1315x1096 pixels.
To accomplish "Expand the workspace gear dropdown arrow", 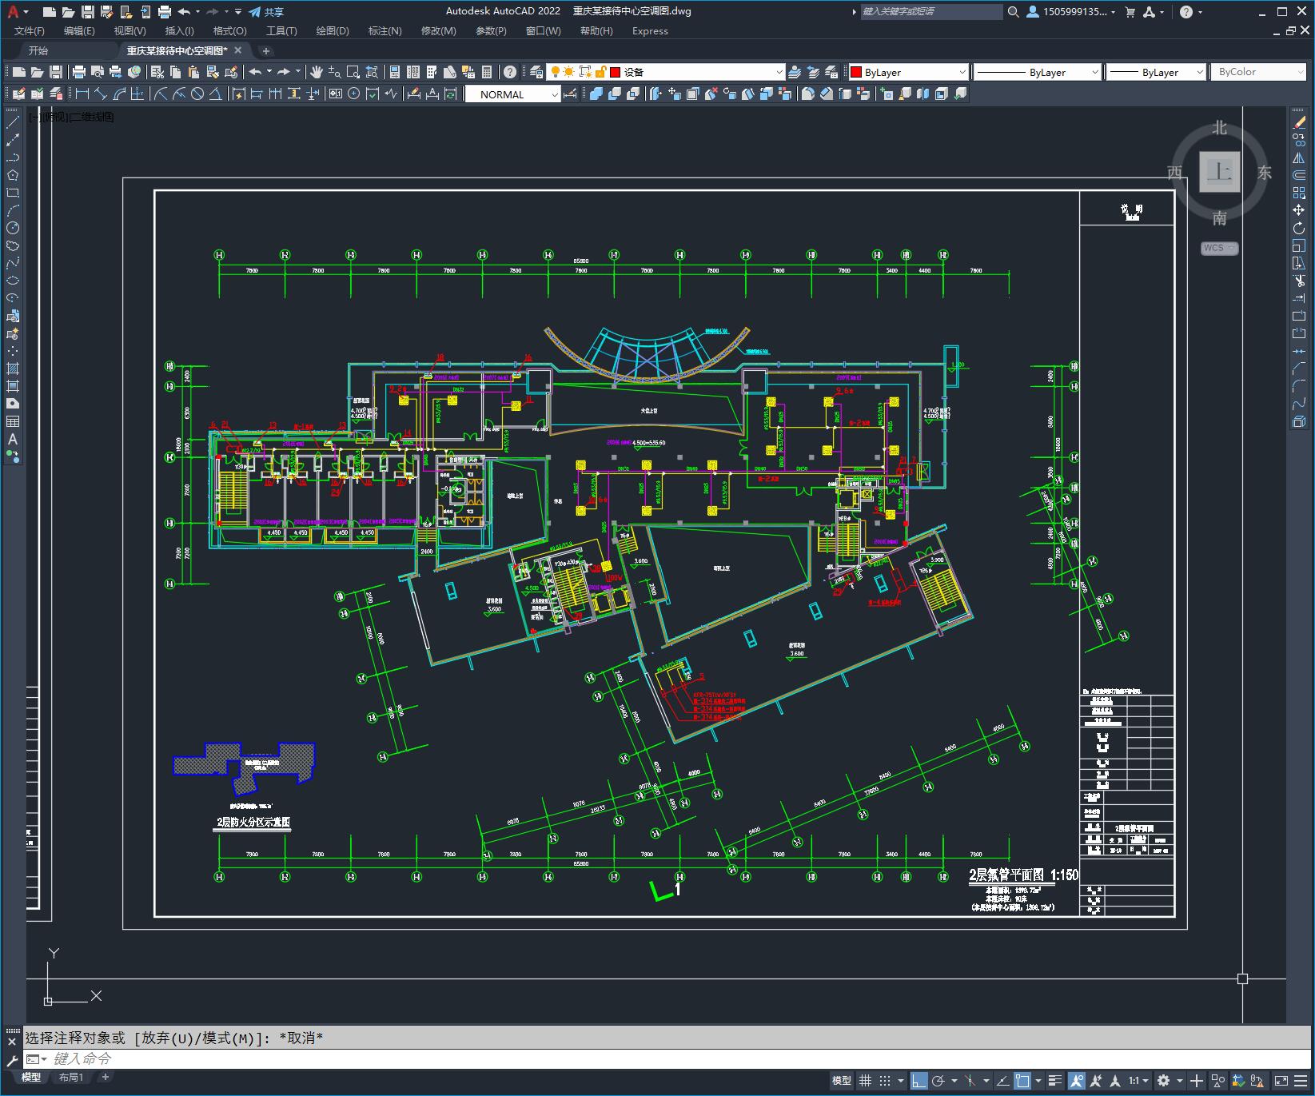I will [x=1180, y=1081].
